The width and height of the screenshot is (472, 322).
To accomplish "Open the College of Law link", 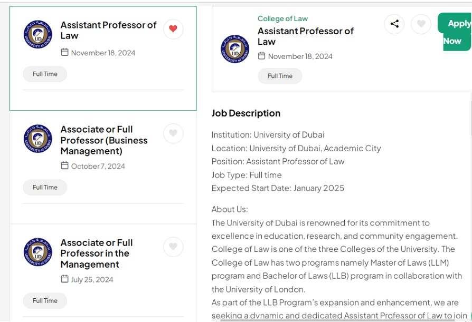I will (x=282, y=18).
